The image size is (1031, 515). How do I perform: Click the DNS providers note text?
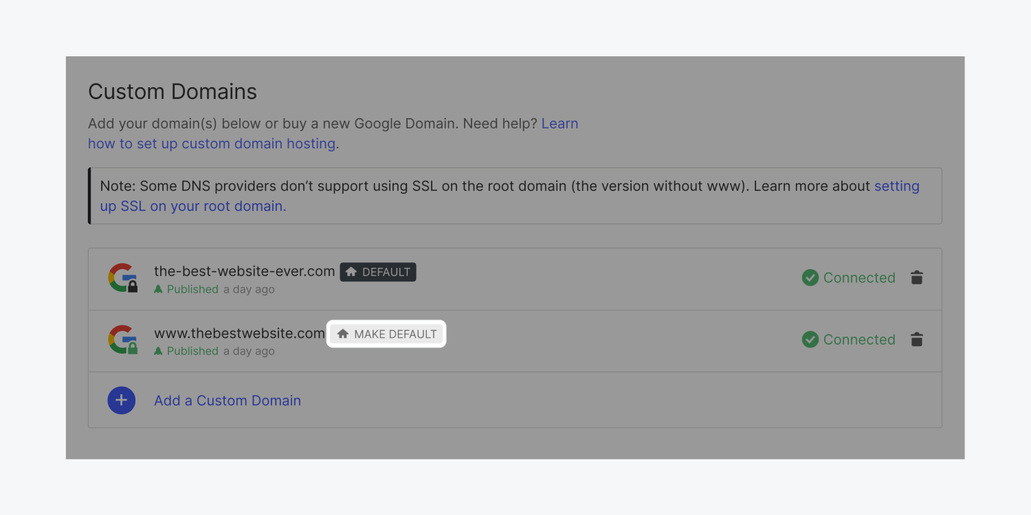[440, 186]
